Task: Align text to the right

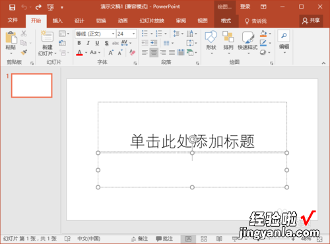Action: tap(163, 53)
